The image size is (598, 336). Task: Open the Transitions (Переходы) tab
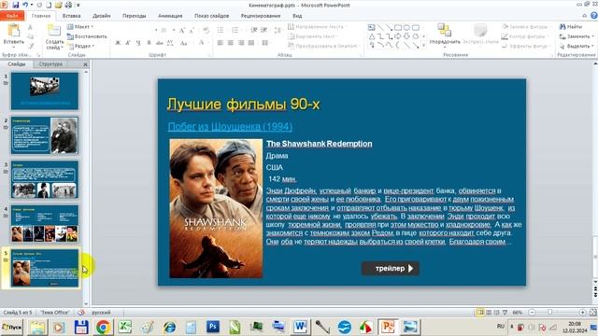(135, 16)
